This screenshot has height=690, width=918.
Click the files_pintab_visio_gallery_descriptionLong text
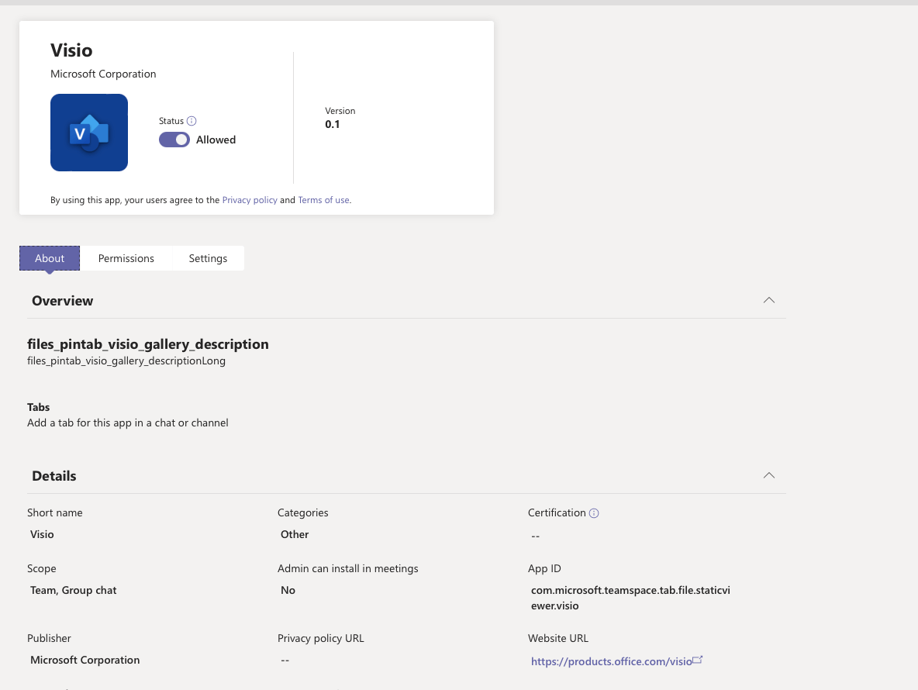126,361
